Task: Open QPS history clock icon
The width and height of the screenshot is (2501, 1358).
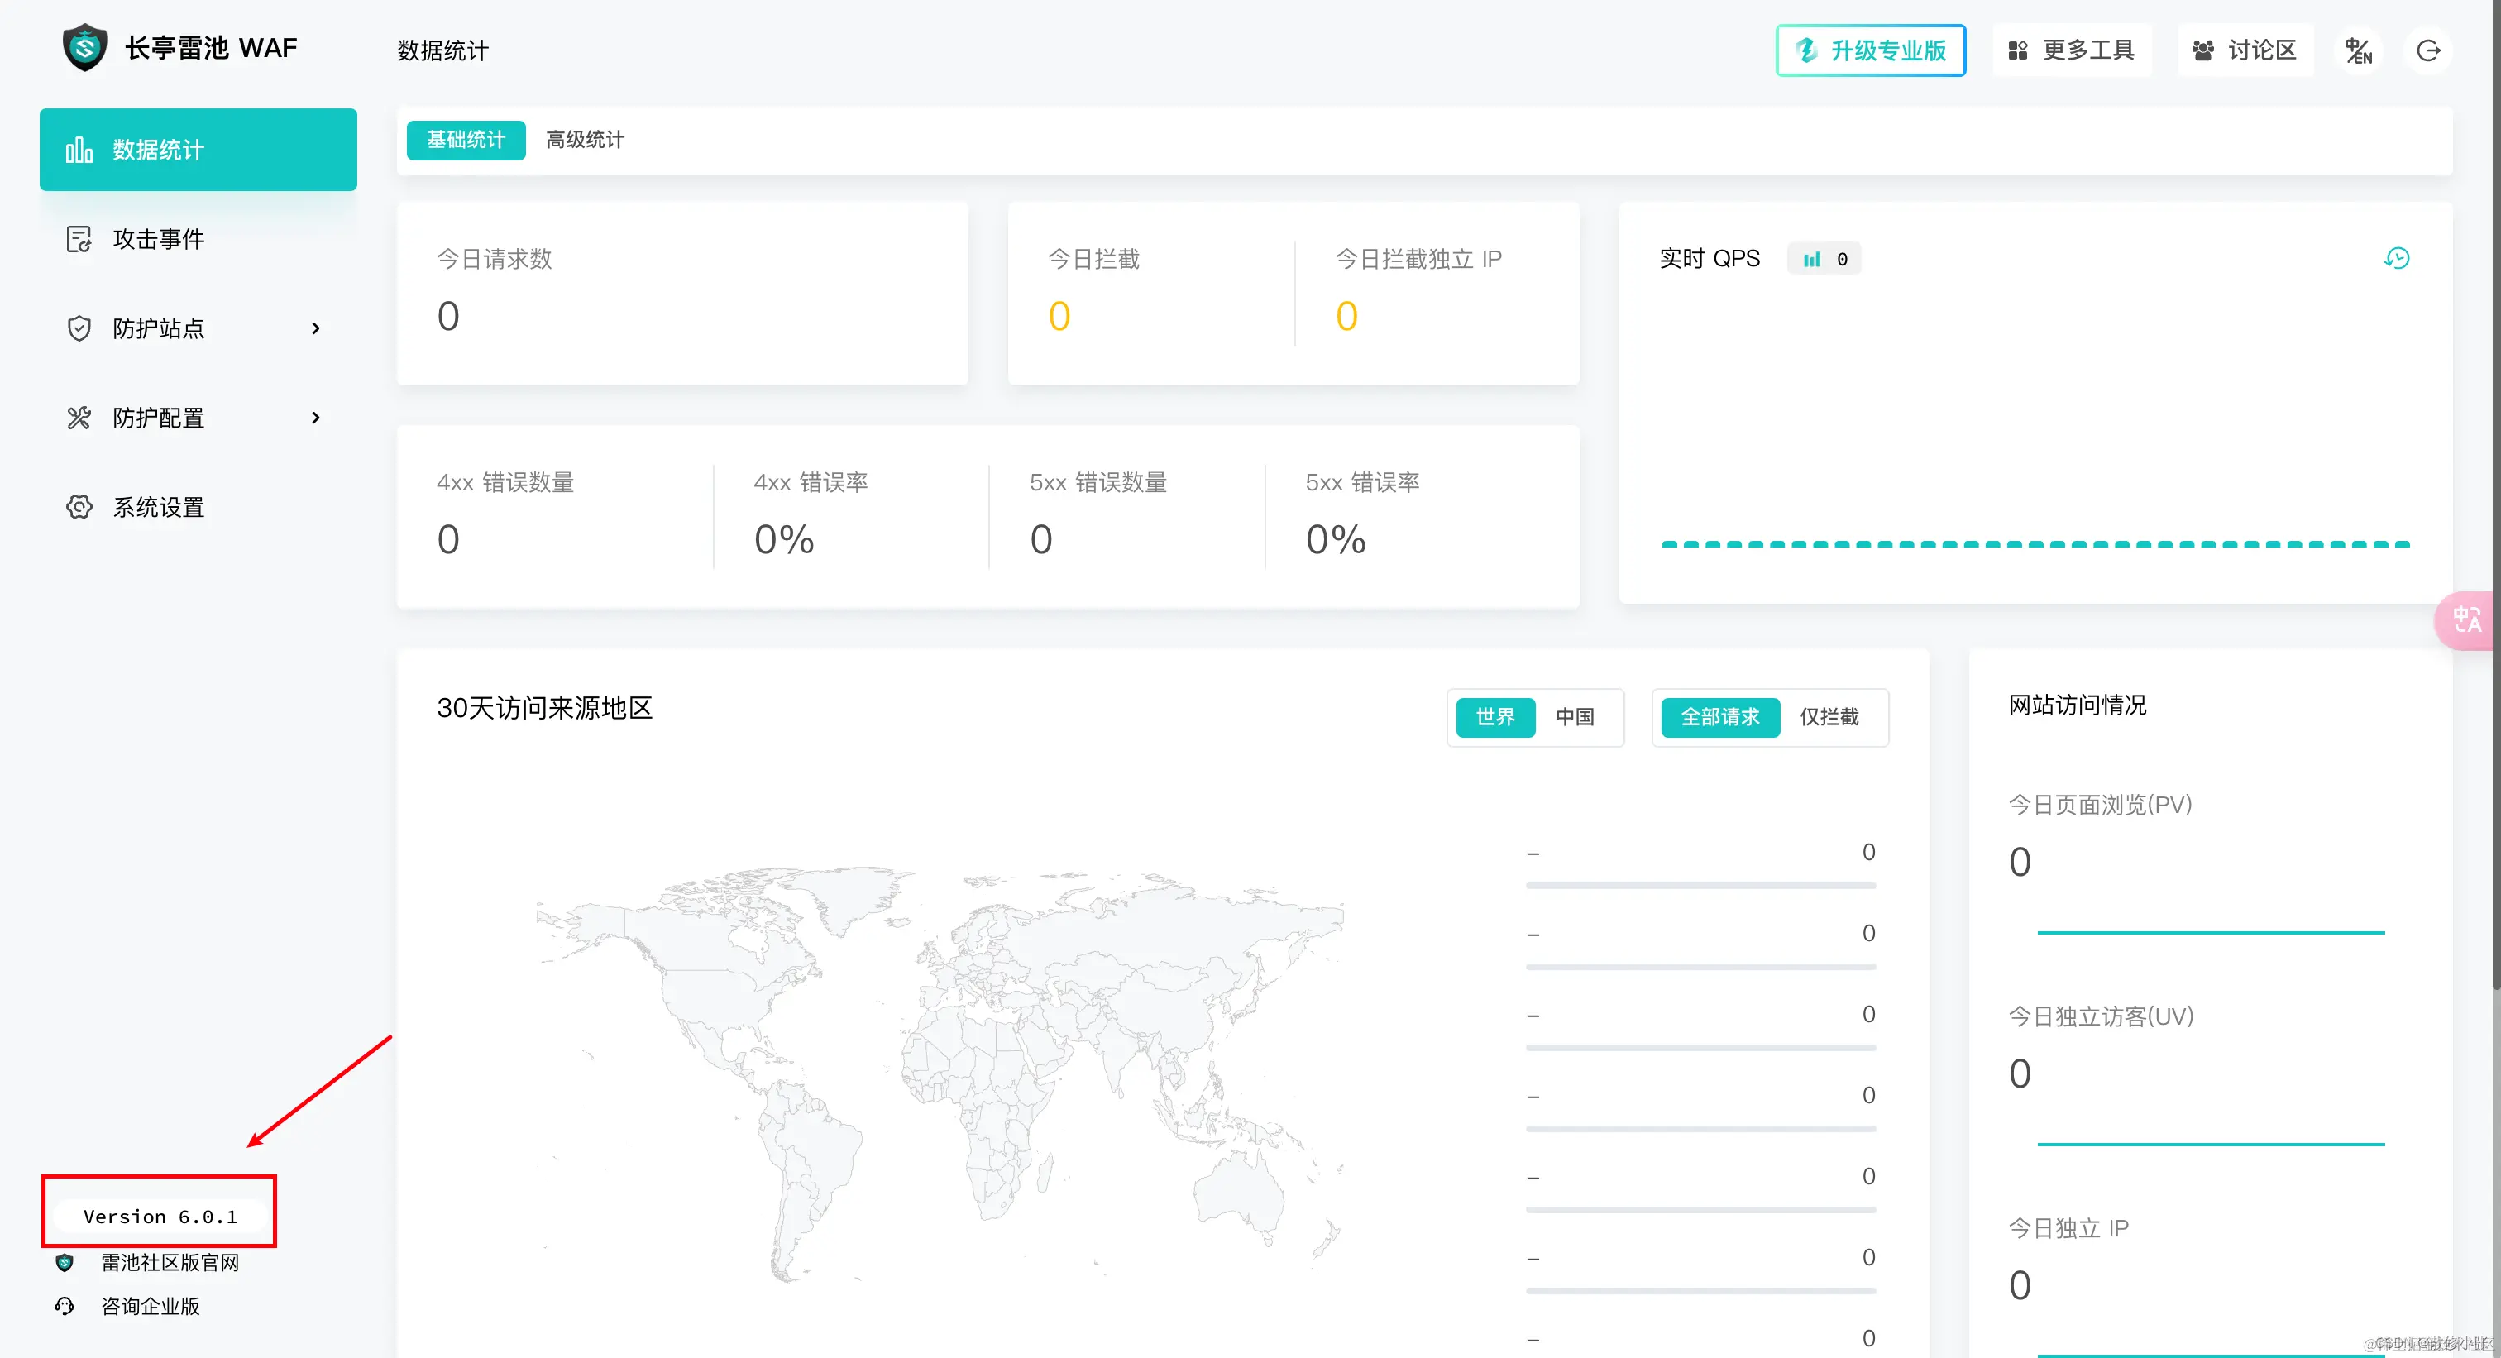Action: pyautogui.click(x=2396, y=258)
